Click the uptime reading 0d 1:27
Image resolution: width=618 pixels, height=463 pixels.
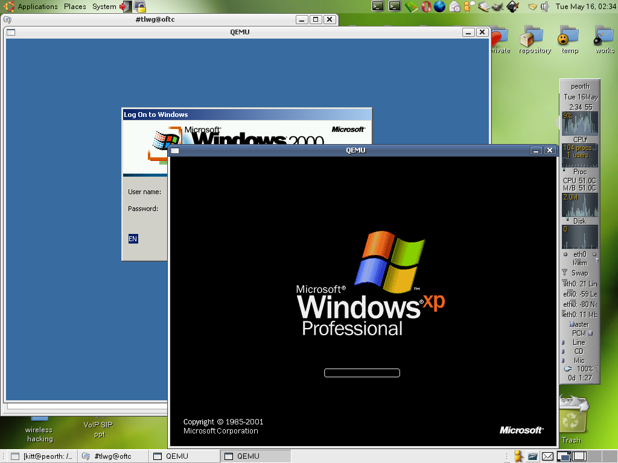pyautogui.click(x=580, y=378)
